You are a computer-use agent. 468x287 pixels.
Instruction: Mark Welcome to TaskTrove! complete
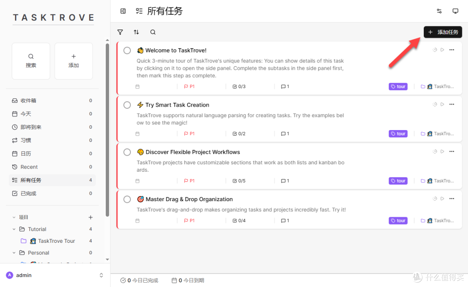point(127,50)
